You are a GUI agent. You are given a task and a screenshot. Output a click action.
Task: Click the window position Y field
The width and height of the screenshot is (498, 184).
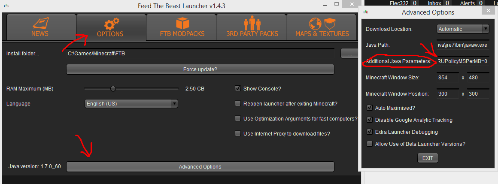coord(478,94)
